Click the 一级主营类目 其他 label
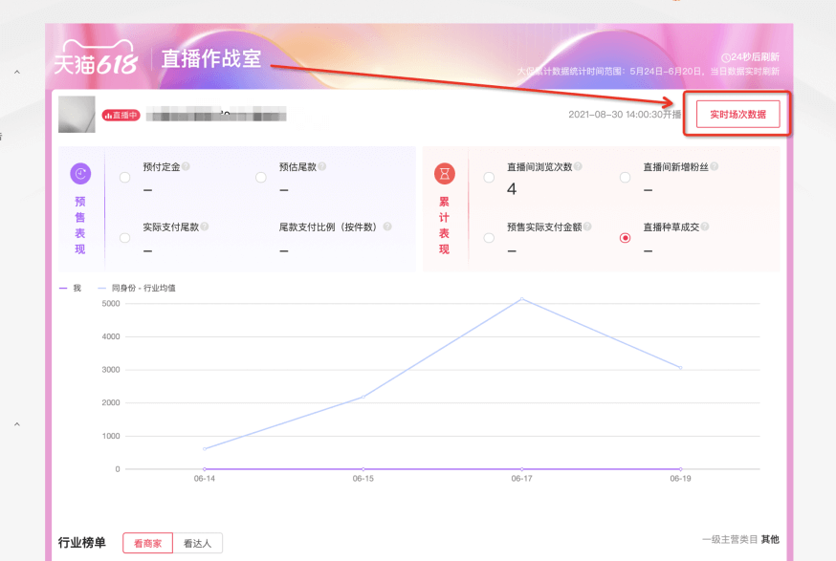The height and width of the screenshot is (561, 836). [740, 539]
